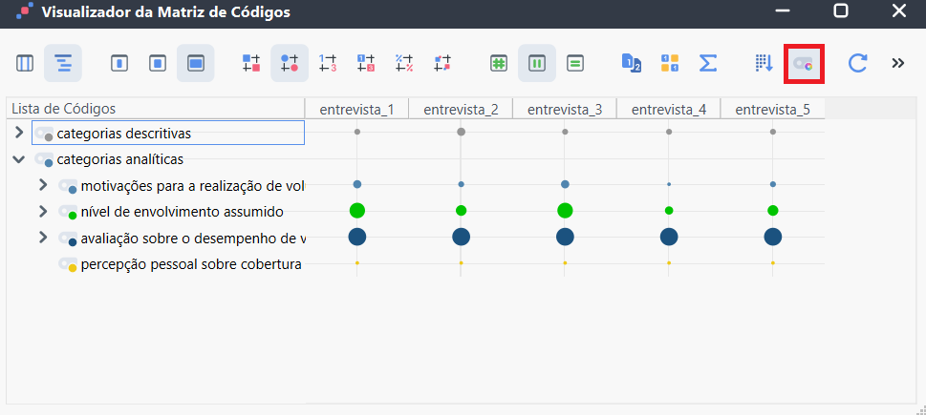Expand the categorias descritivas code
This screenshot has height=415, width=926.
(x=19, y=133)
